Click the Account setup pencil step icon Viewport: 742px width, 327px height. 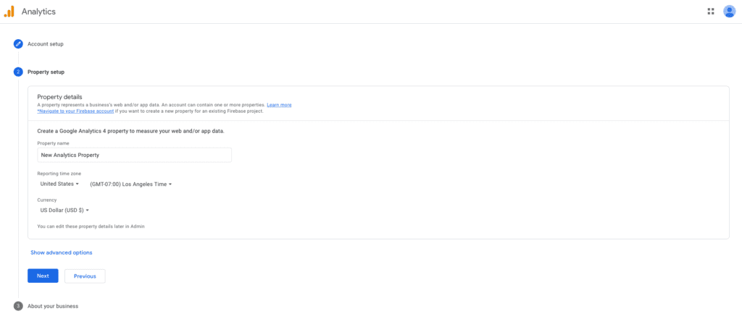pos(18,44)
